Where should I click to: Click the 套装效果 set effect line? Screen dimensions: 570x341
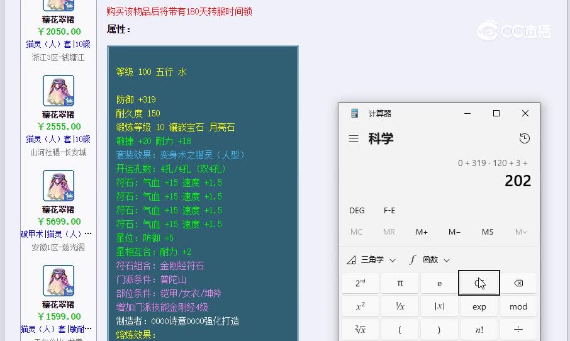point(181,155)
